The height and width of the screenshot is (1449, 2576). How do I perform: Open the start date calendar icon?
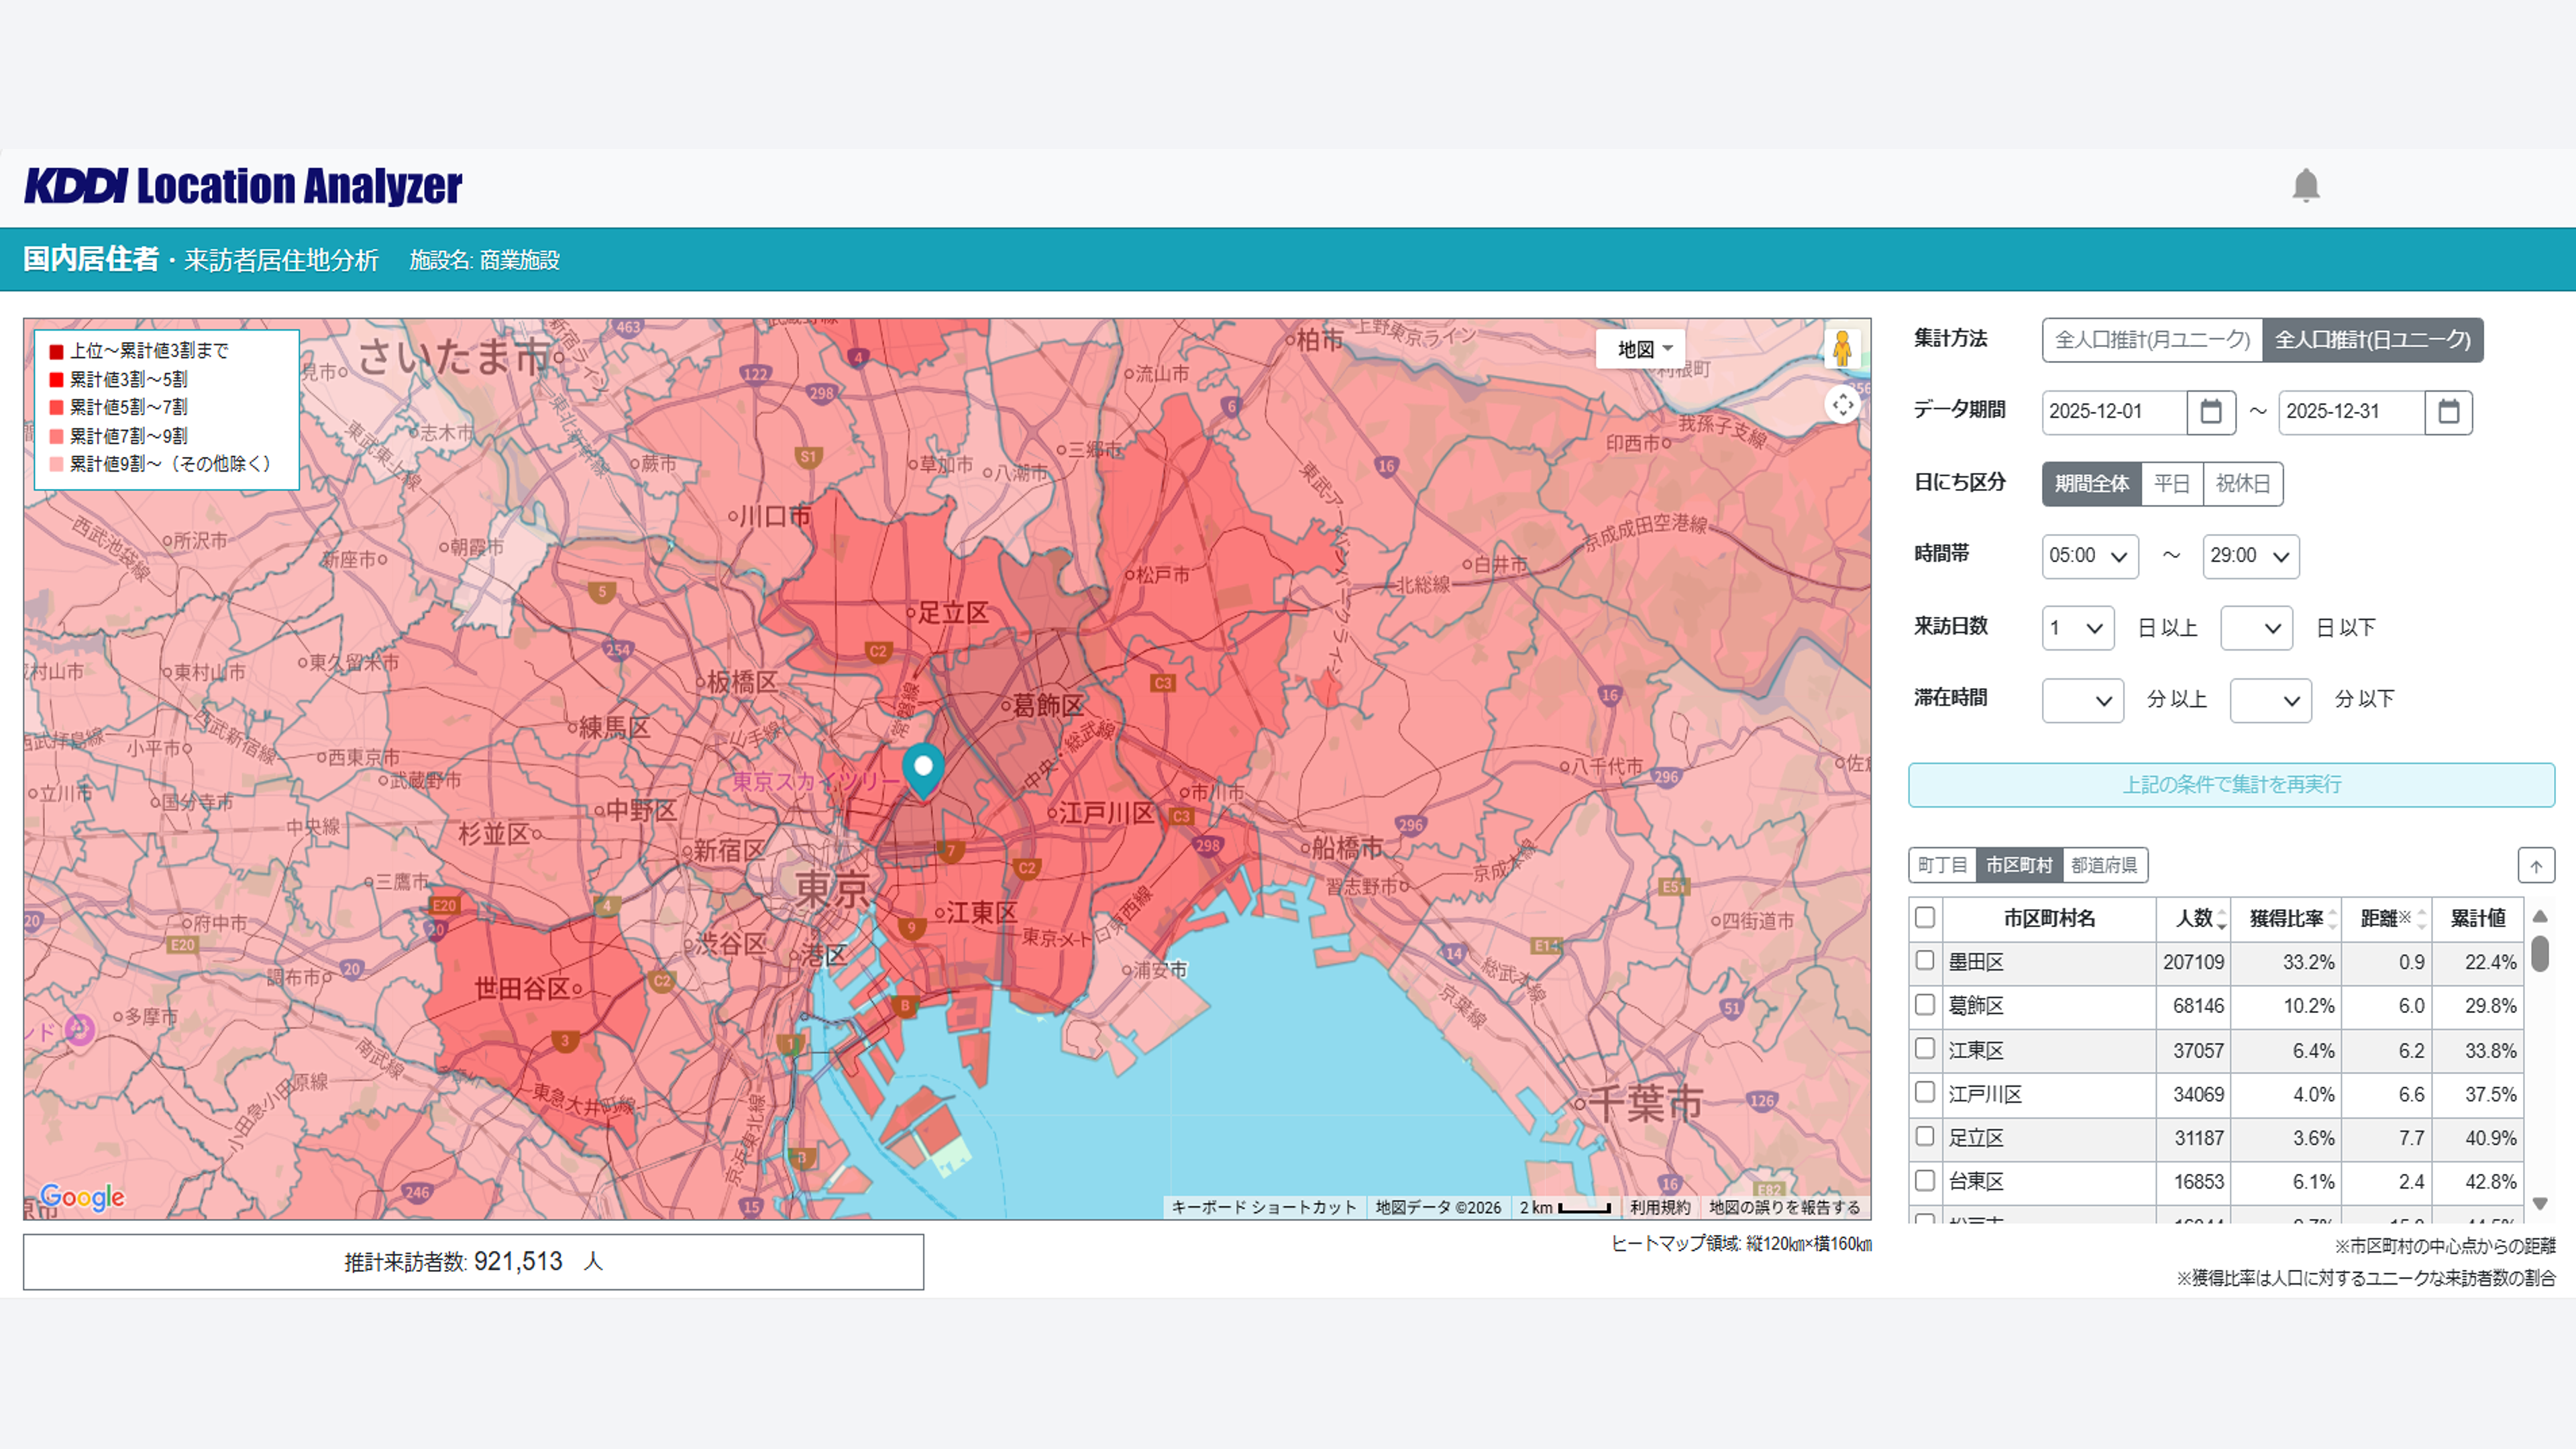(2210, 412)
